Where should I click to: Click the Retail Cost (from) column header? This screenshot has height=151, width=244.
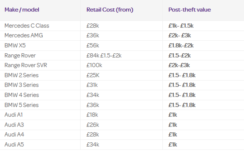110,10
